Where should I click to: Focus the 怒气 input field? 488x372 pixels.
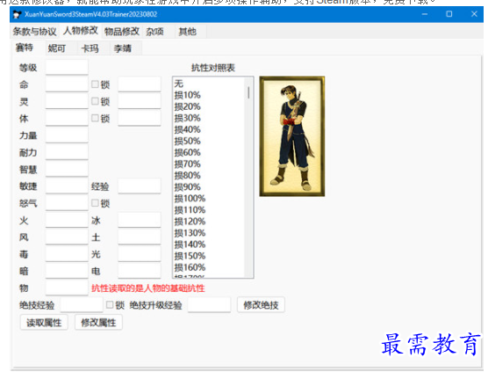coord(67,203)
